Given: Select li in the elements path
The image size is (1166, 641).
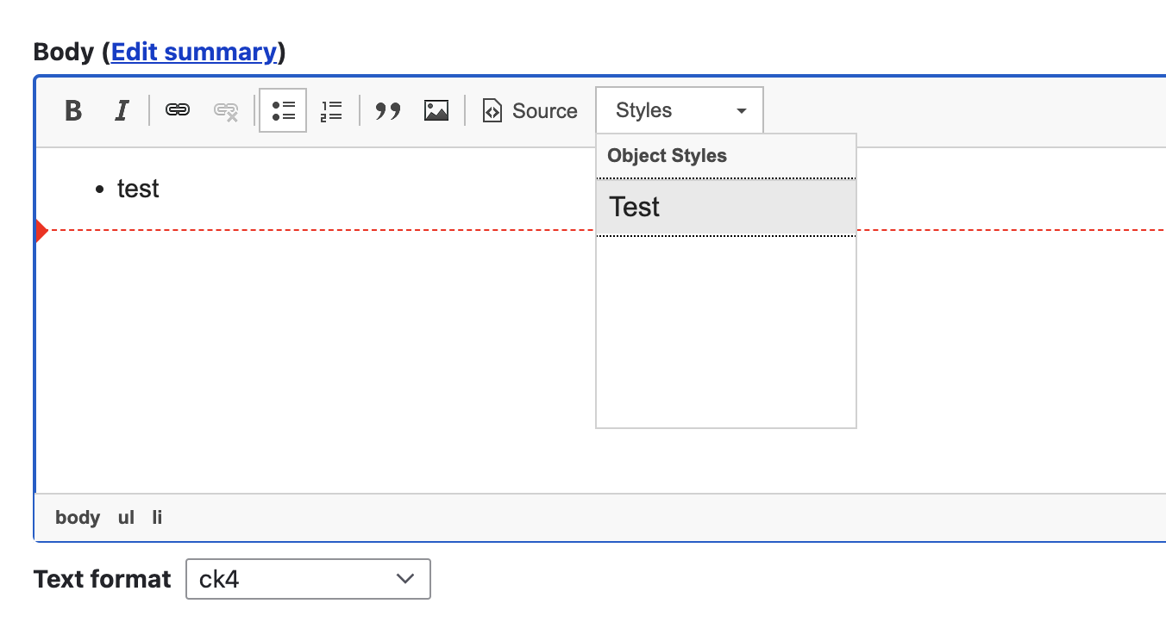Looking at the screenshot, I should point(157,518).
